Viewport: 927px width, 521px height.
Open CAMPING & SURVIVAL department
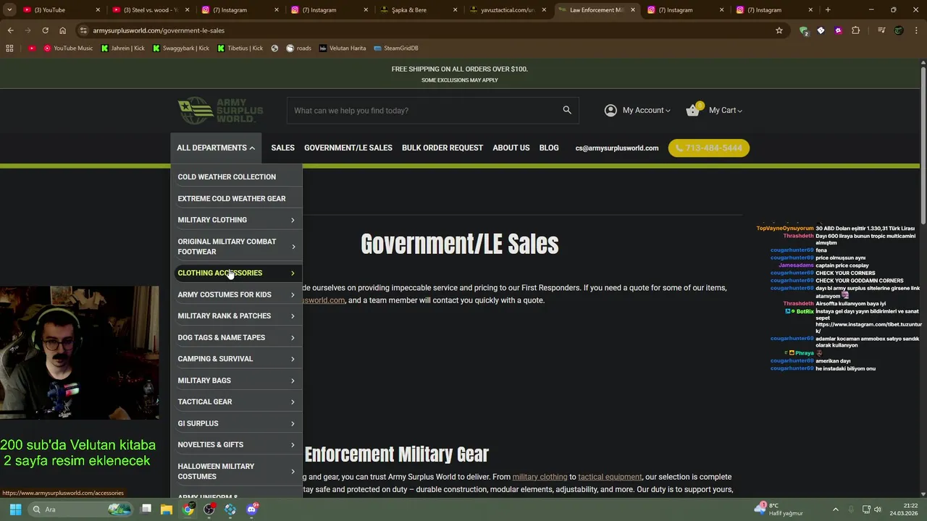tap(236, 359)
